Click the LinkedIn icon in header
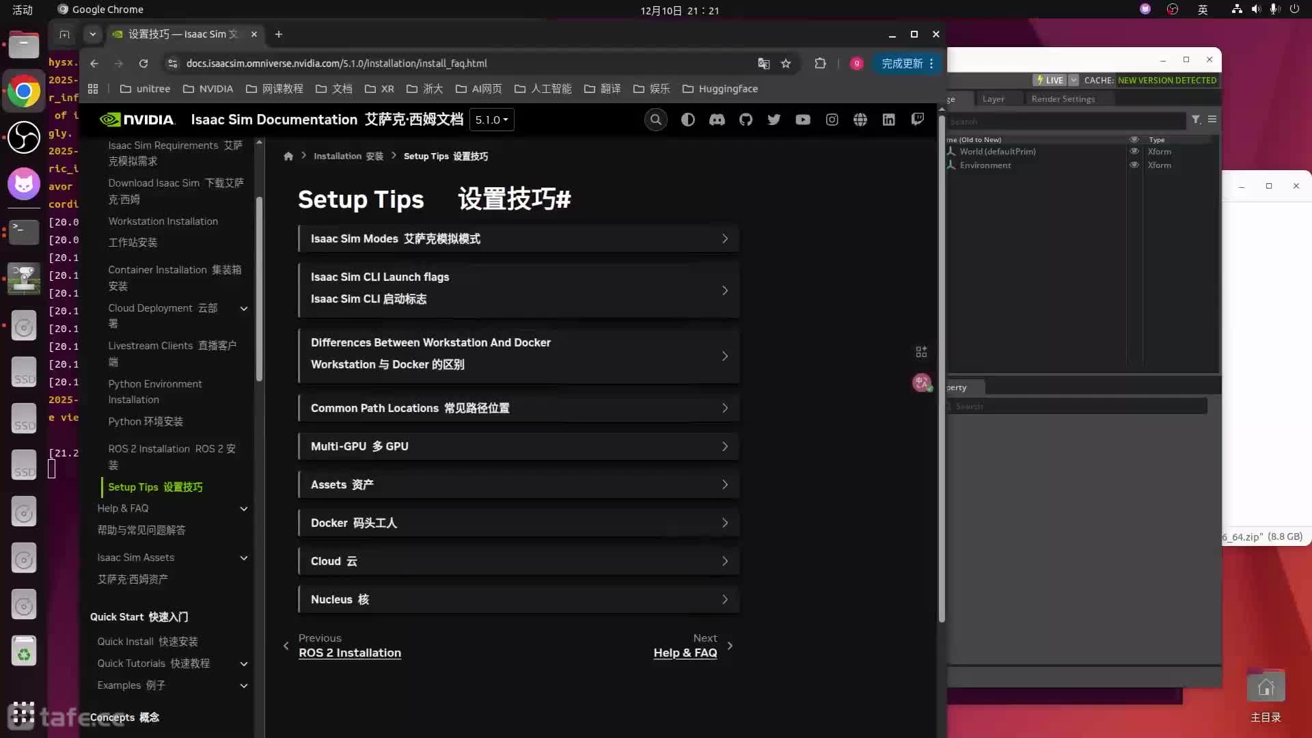The height and width of the screenshot is (738, 1312). [888, 120]
